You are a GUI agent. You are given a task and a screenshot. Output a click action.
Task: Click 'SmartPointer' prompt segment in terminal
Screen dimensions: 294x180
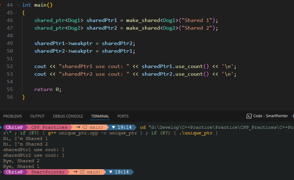[x=48, y=172]
